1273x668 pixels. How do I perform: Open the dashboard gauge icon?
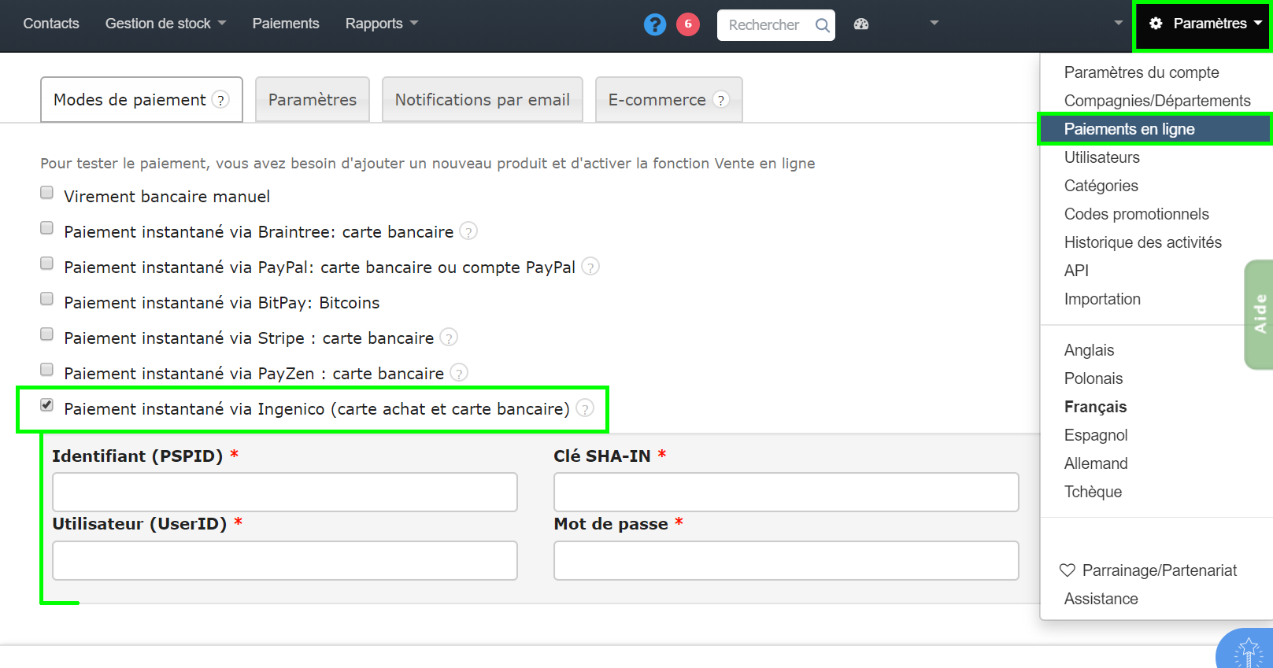click(861, 24)
